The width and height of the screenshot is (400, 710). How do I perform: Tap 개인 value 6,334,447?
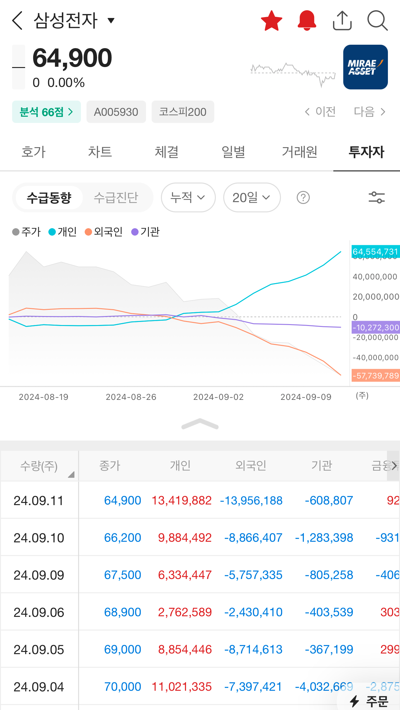pos(185,575)
